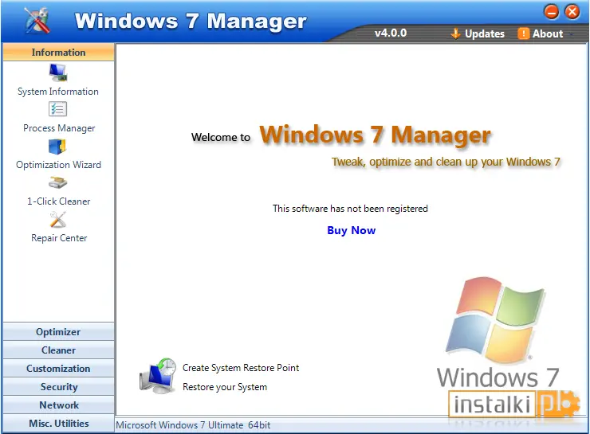The height and width of the screenshot is (434, 590).
Task: Click Create System Restore Point
Action: point(241,368)
